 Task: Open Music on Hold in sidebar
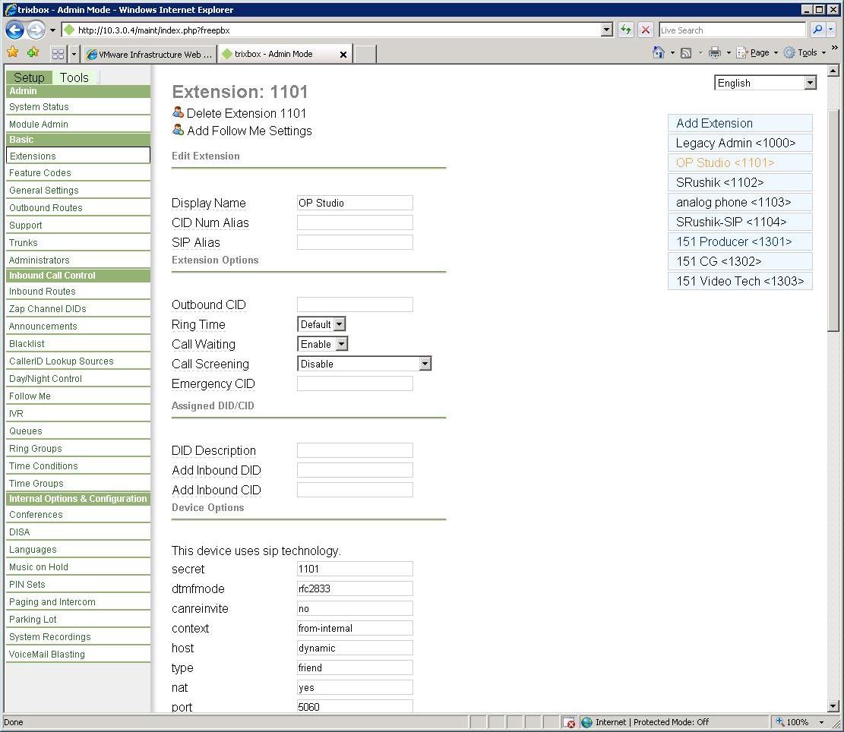(78, 567)
